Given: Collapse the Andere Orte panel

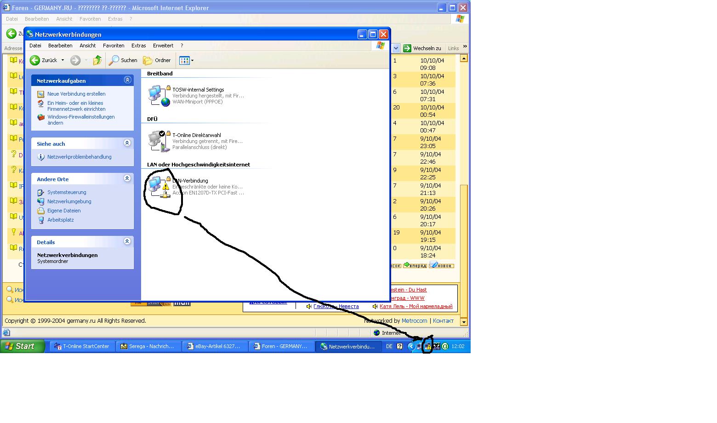Looking at the screenshot, I should coord(127,178).
